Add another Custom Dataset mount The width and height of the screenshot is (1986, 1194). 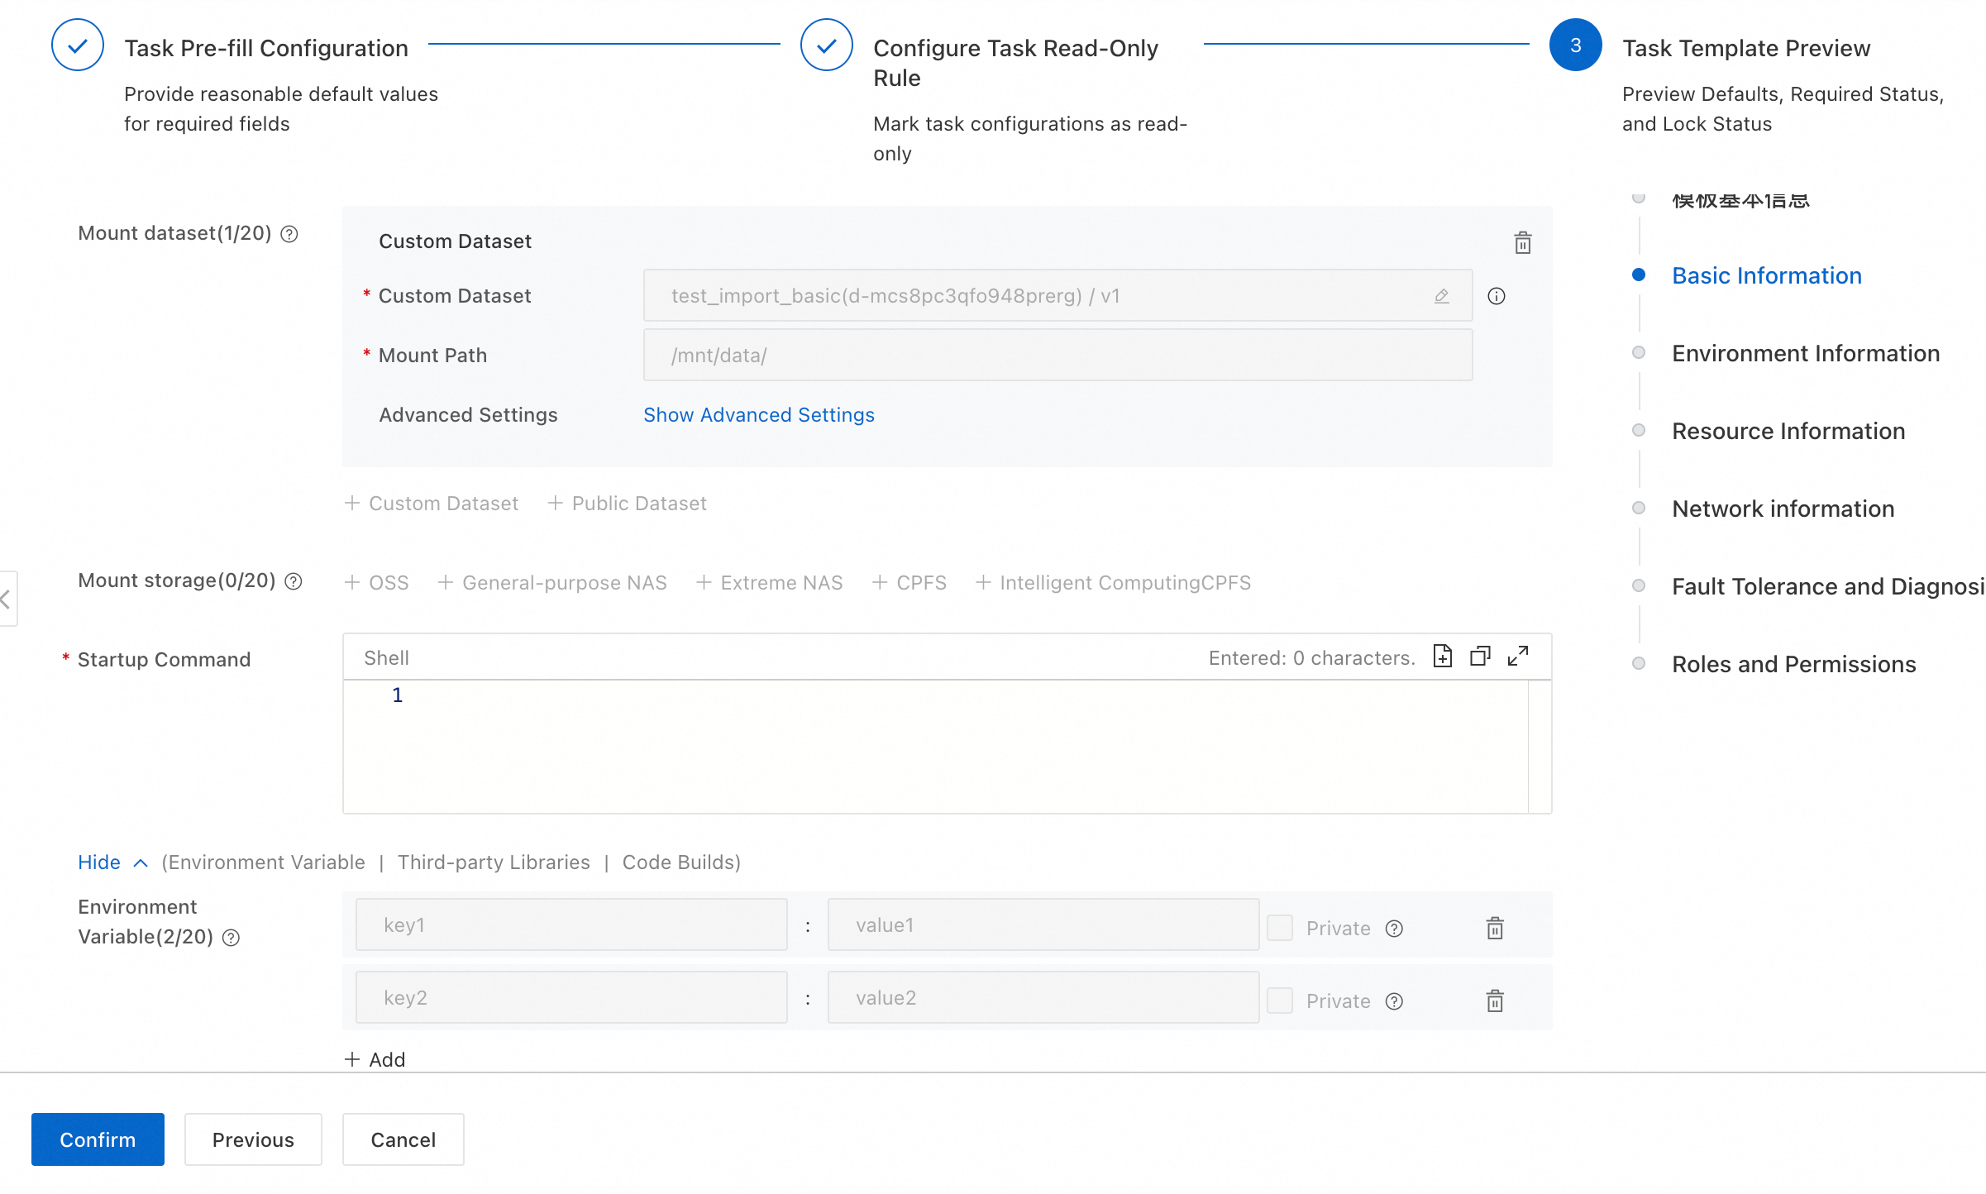coord(432,504)
